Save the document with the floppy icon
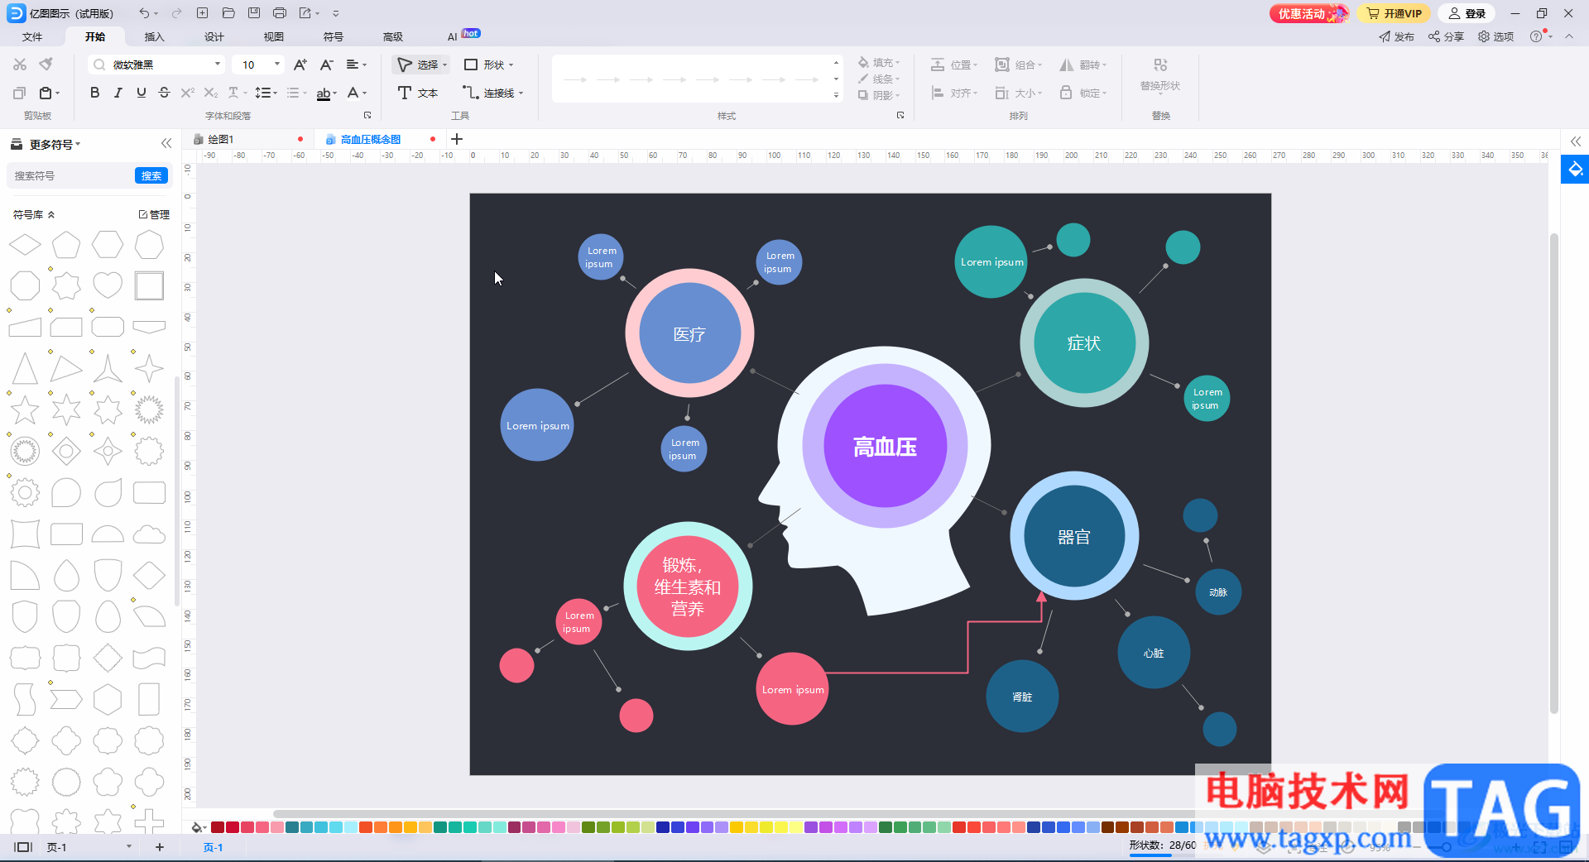This screenshot has width=1589, height=862. (254, 13)
